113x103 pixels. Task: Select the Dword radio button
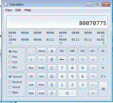15,82
